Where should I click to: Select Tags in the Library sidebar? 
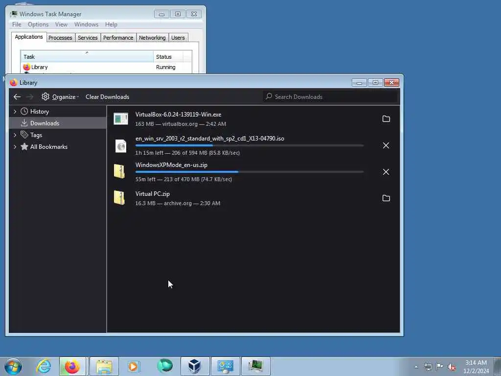36,135
